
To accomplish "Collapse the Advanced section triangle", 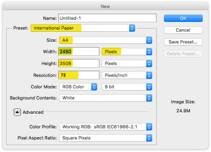I will 17,112.
